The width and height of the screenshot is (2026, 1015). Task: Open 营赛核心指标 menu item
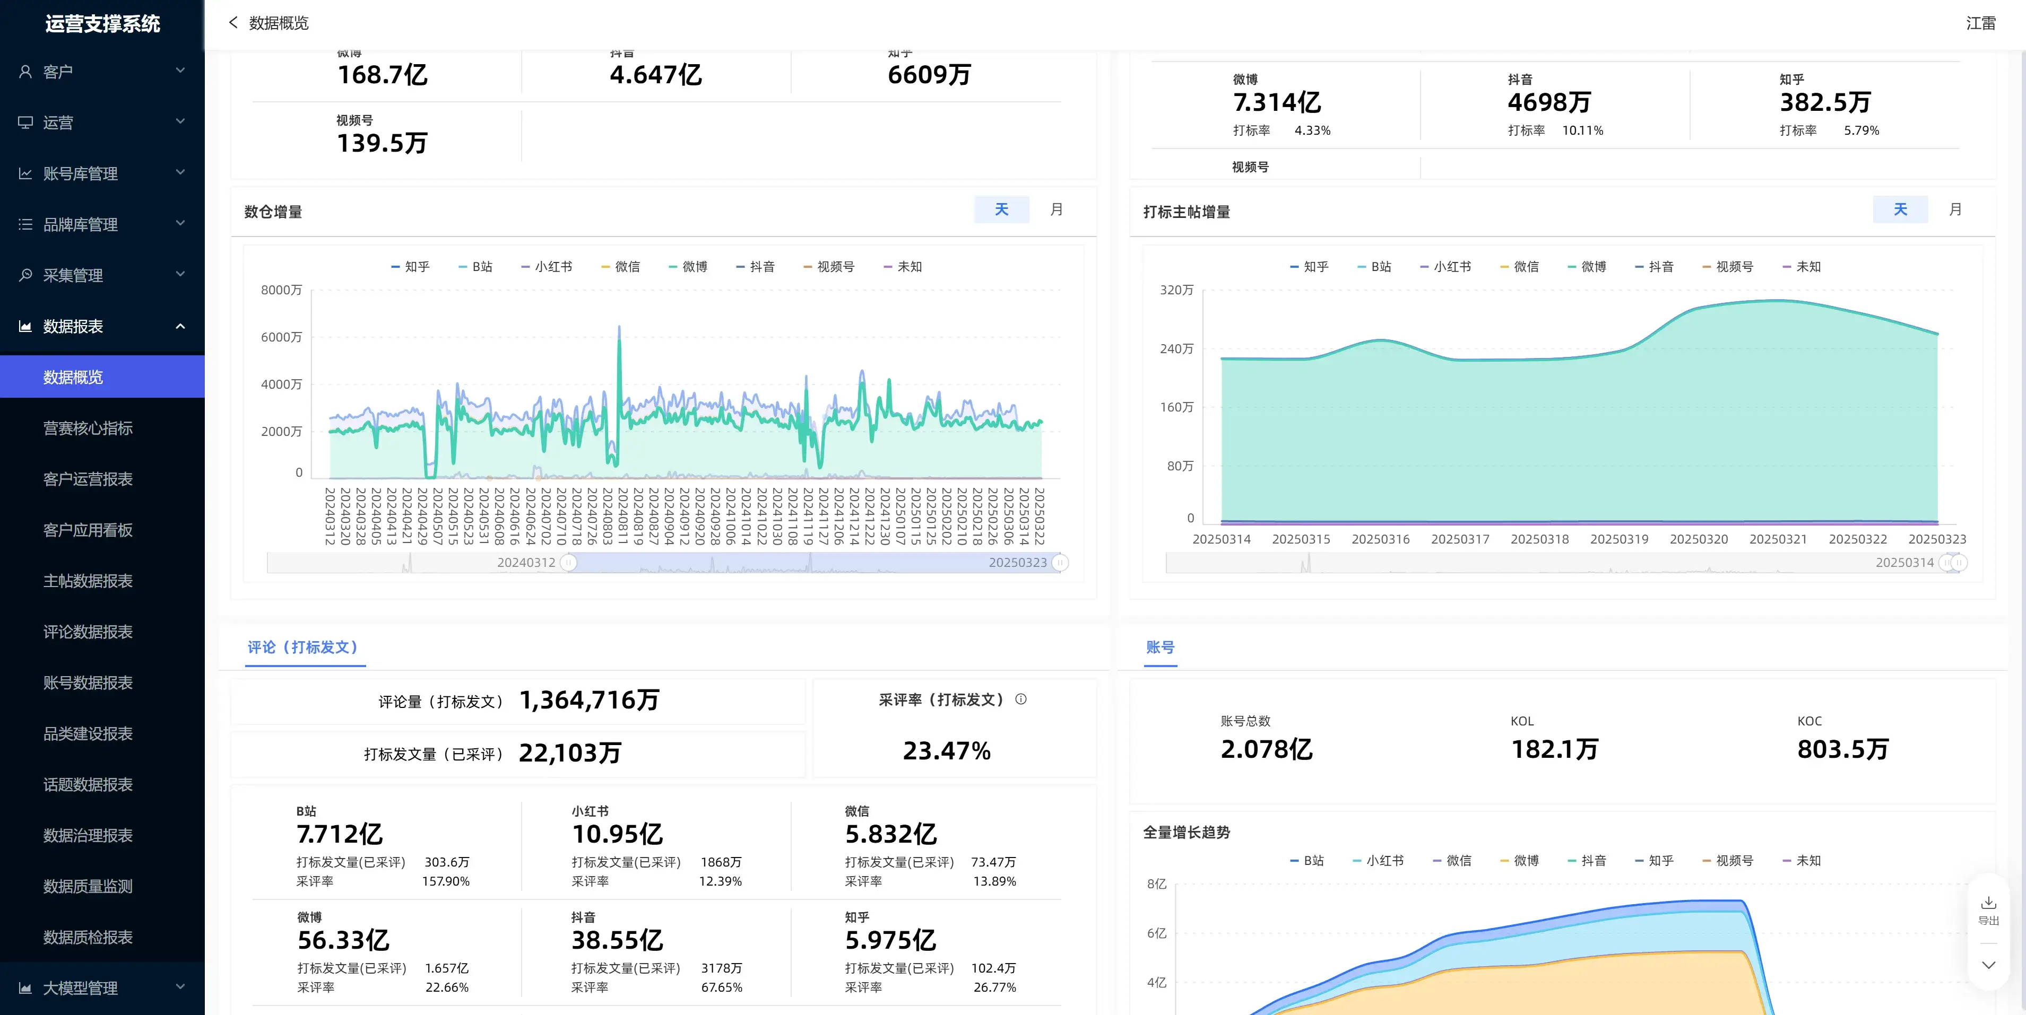click(x=88, y=428)
